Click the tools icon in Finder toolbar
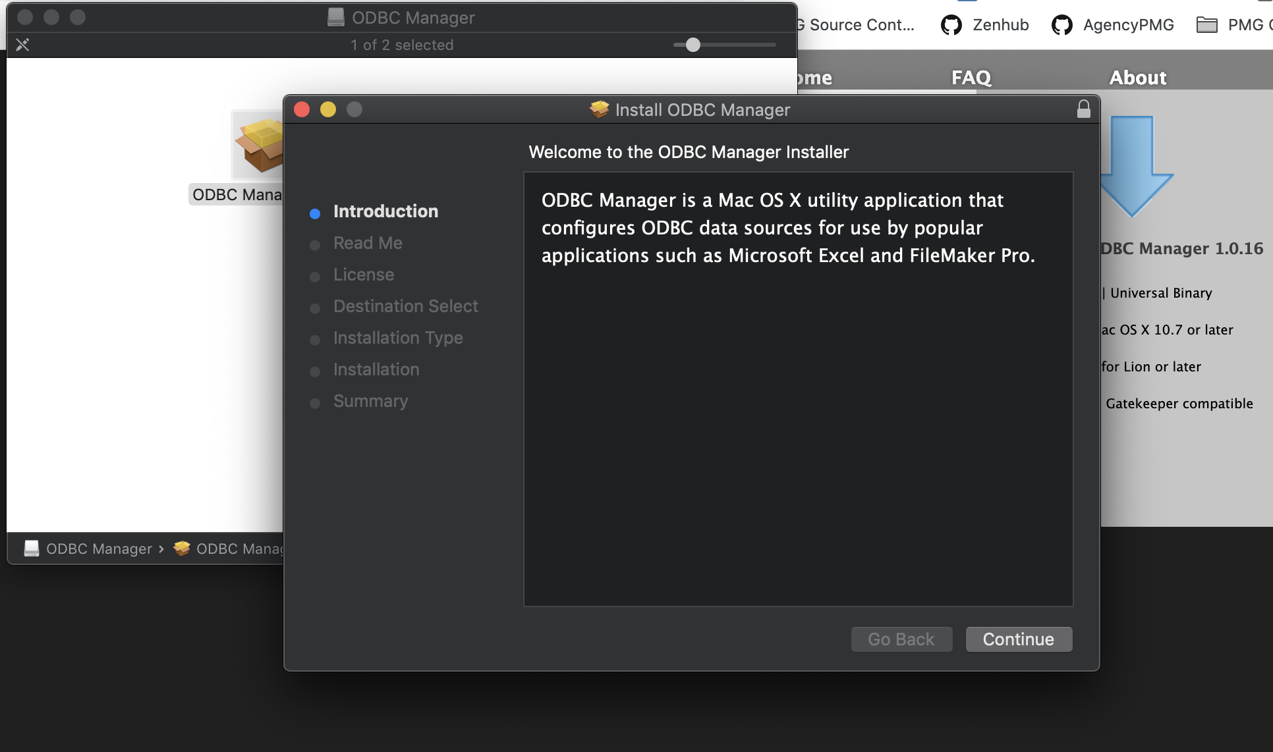Screen dimensions: 1273x752 [x=22, y=45]
